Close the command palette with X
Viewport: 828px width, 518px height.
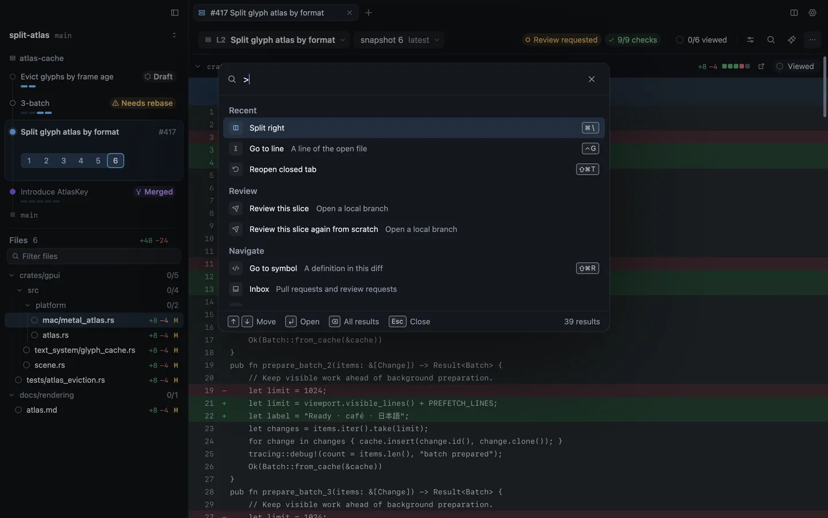592,79
